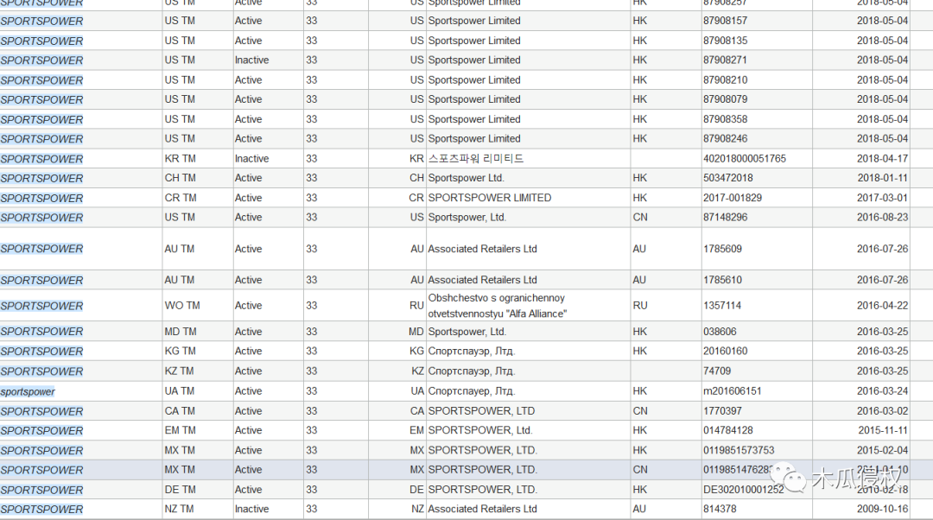Screen dimensions: 933x520
Task: Open the SPORTSPOWER link for number 87148296
Action: tap(41, 218)
